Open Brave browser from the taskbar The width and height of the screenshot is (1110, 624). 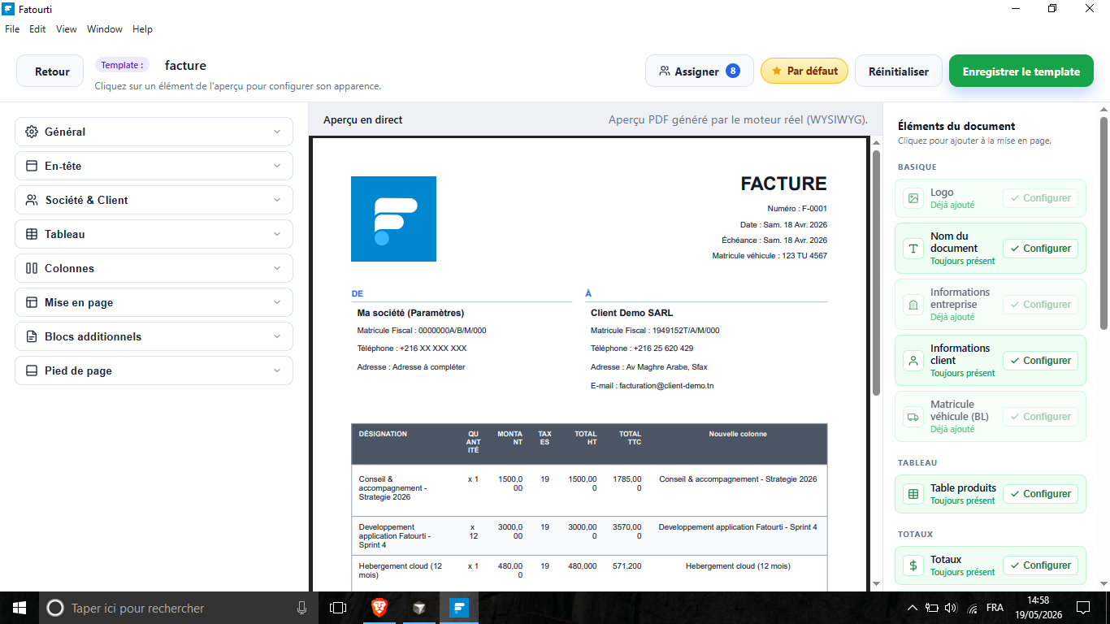tap(379, 608)
